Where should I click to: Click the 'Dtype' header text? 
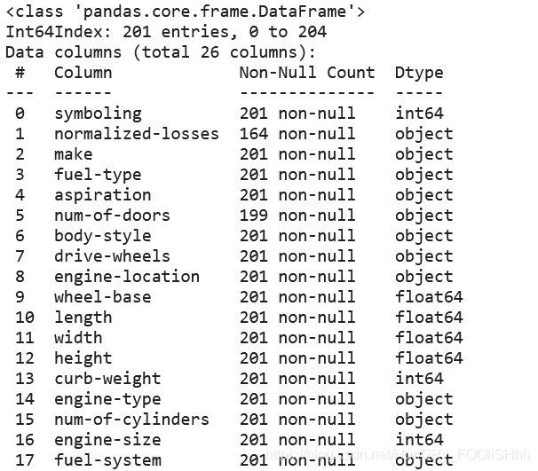click(419, 73)
